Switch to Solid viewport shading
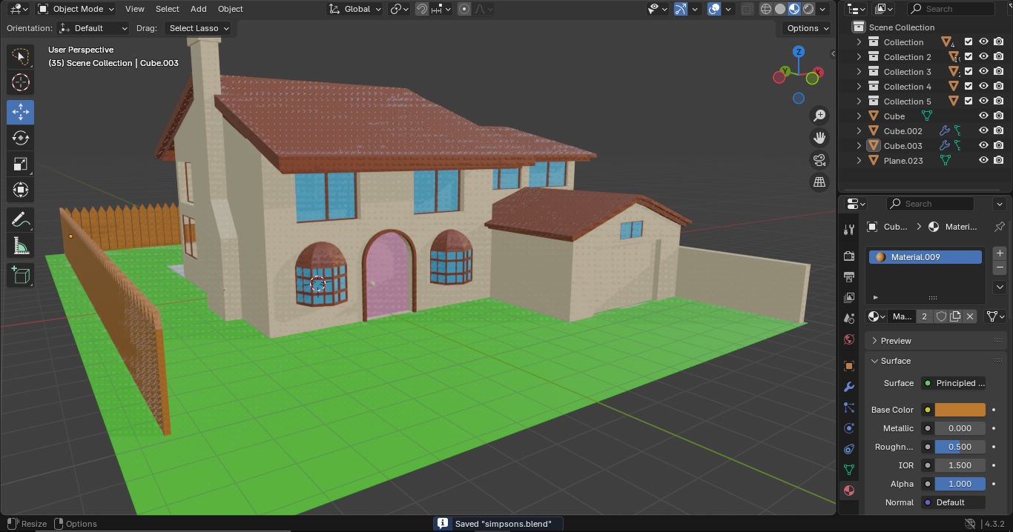 point(780,9)
